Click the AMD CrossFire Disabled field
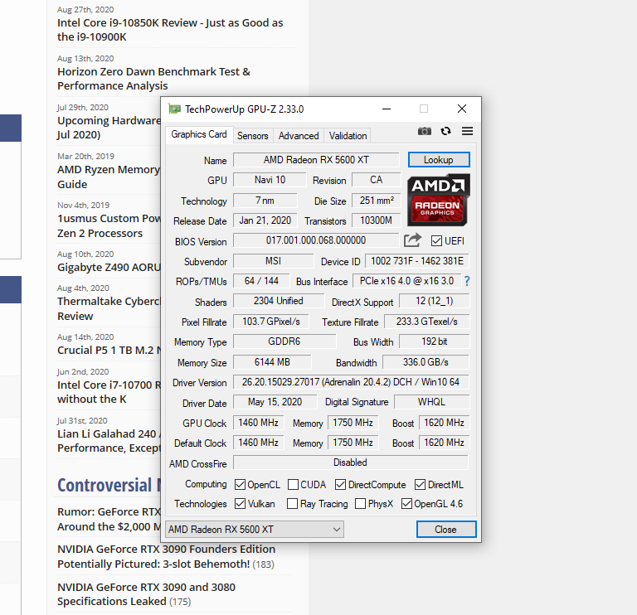The image size is (637, 615). pyautogui.click(x=351, y=462)
